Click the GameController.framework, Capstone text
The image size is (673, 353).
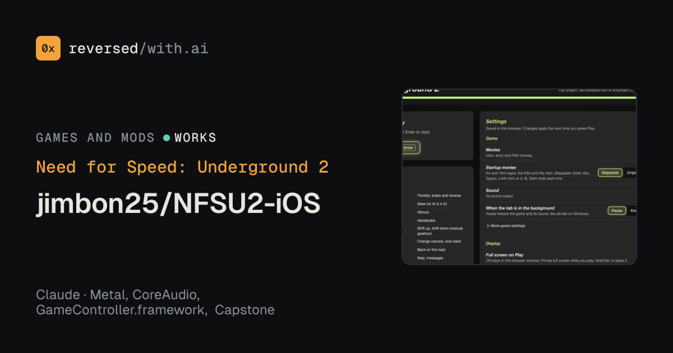(155, 310)
